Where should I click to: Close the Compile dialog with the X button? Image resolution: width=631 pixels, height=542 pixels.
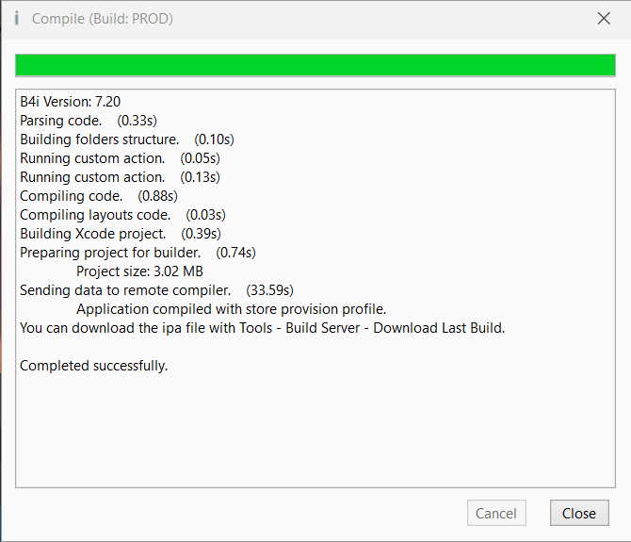click(604, 18)
